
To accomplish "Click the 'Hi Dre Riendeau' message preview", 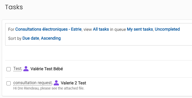I will click(49, 88).
